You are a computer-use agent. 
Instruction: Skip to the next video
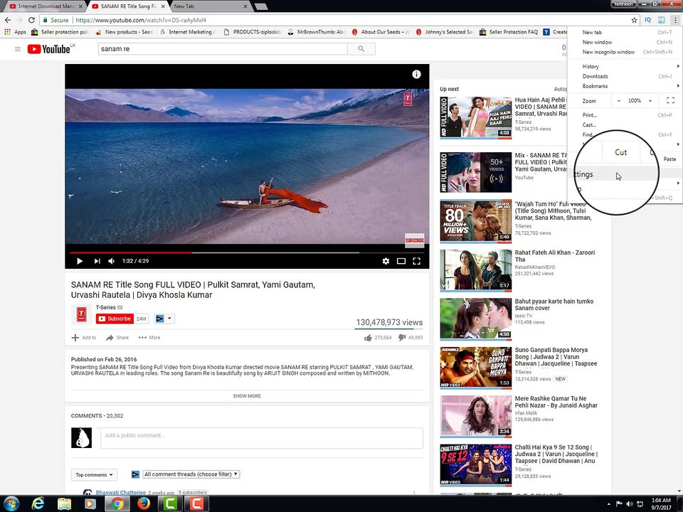(97, 261)
